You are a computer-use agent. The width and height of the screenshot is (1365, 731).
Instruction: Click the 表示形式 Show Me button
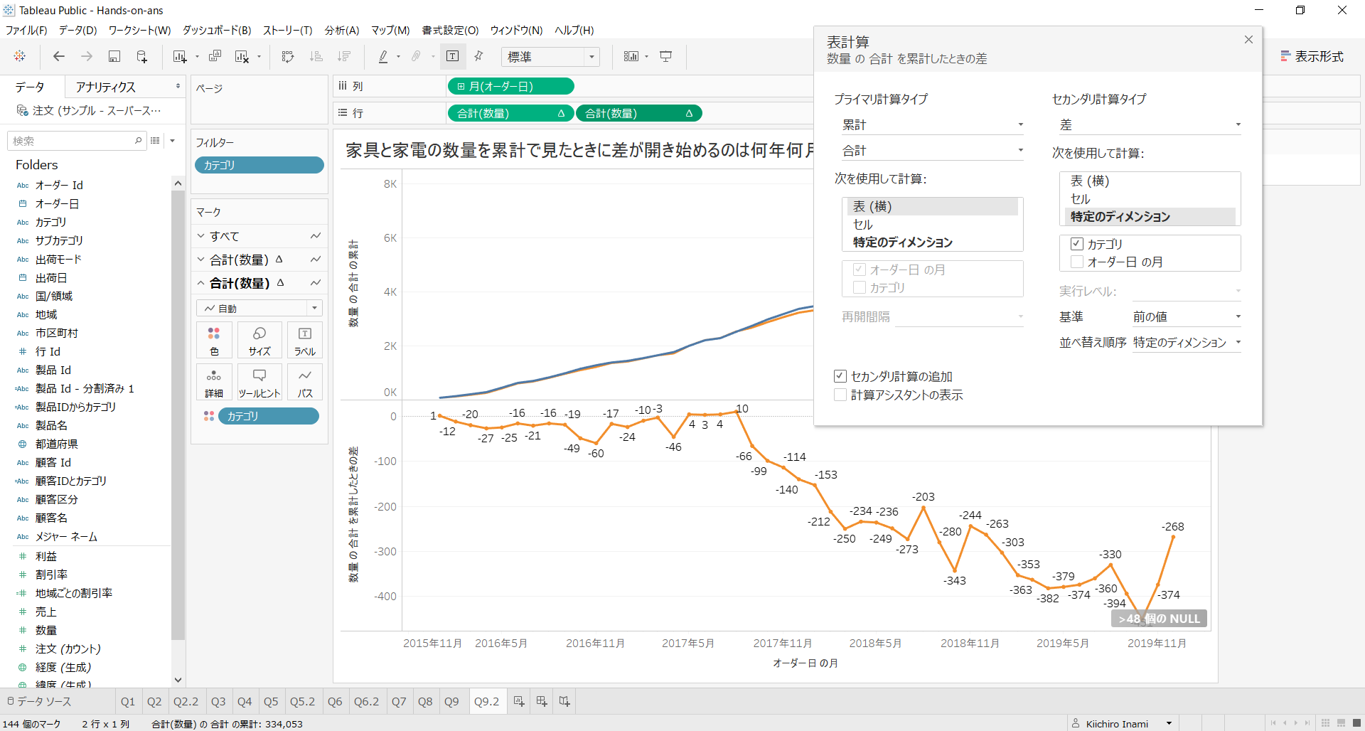click(1312, 56)
